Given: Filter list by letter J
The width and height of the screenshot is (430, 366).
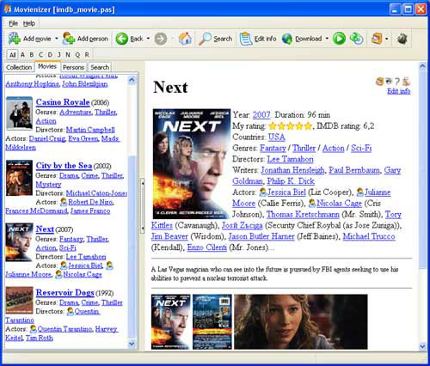Looking at the screenshot, I should click(58, 54).
